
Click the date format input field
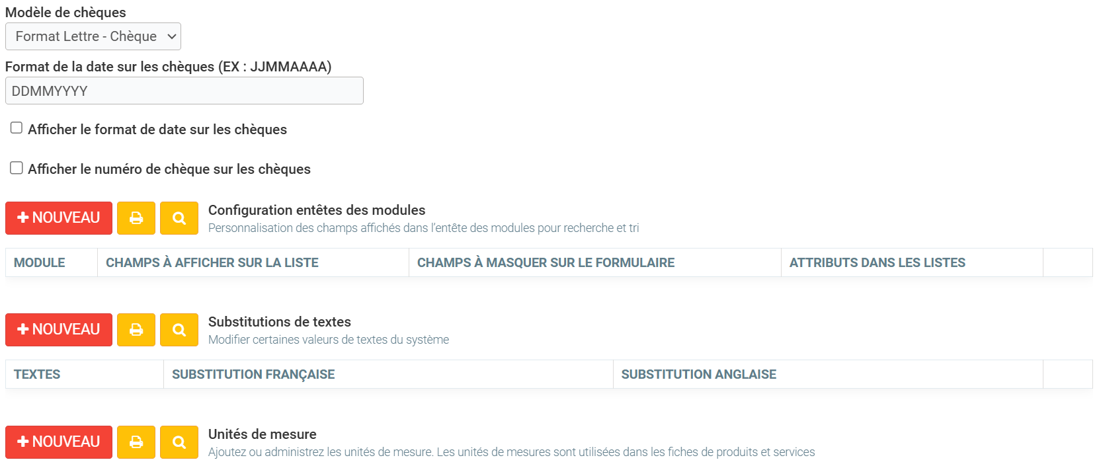coord(184,91)
